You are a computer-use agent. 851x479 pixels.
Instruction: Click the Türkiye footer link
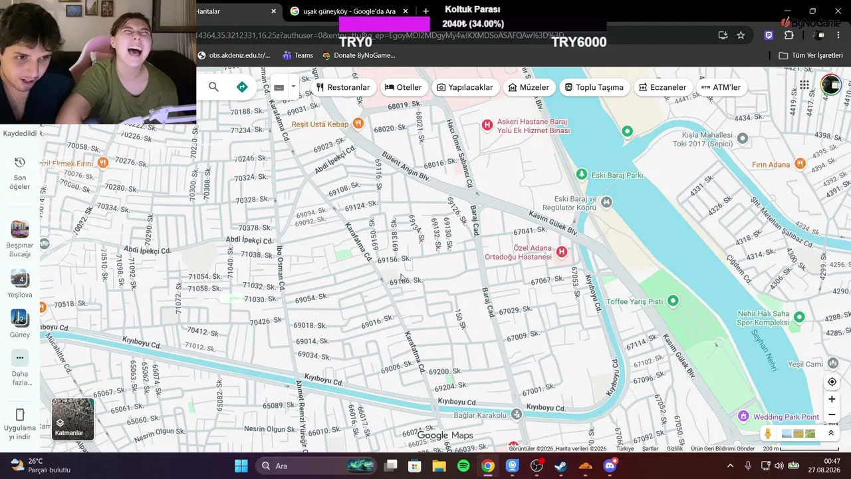(625, 449)
